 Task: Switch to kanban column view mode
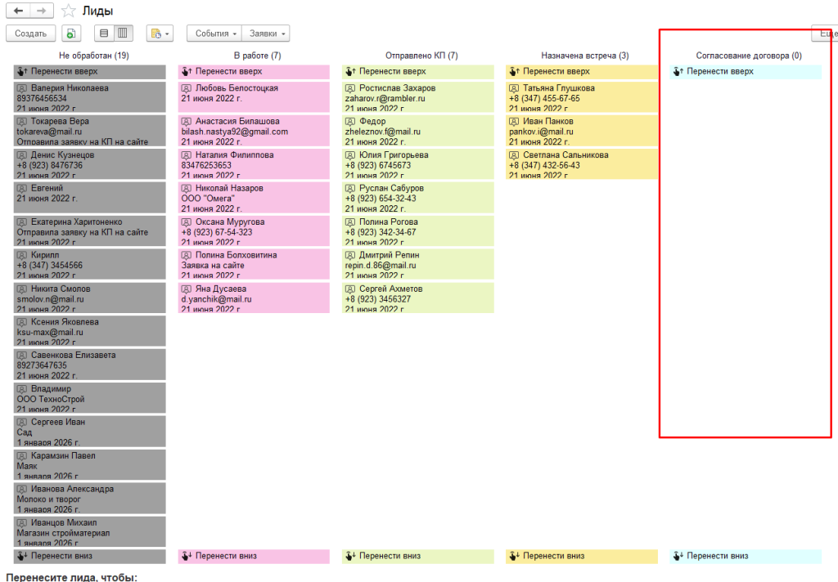click(x=123, y=34)
